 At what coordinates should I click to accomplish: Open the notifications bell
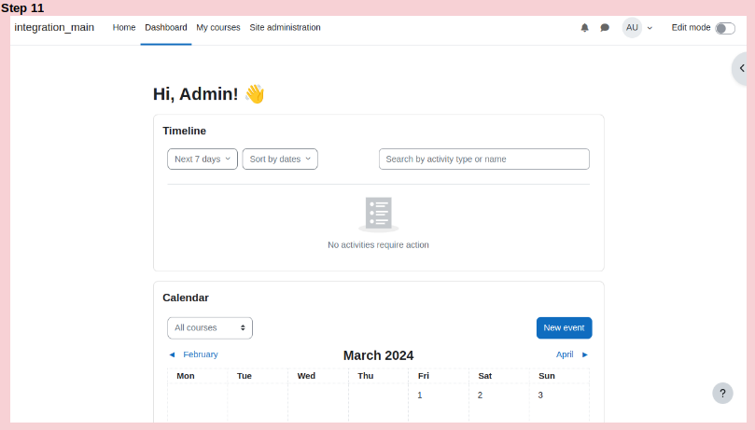(584, 28)
